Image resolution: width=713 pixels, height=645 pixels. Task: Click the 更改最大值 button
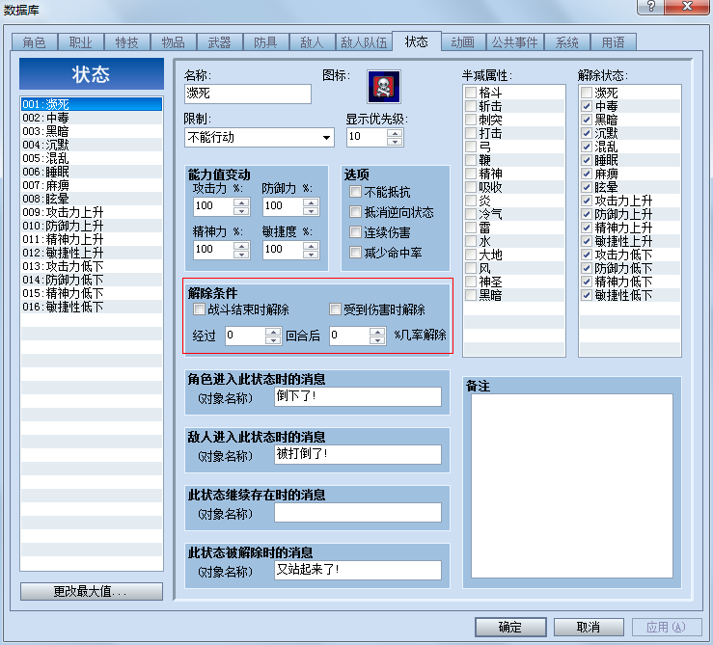92,591
